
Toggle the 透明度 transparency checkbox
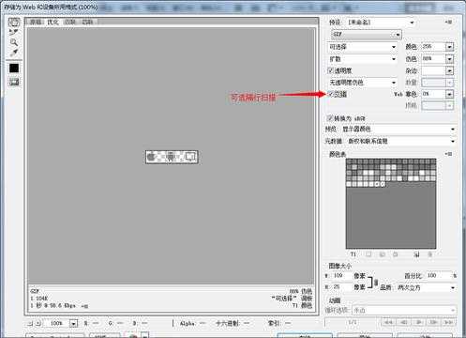(x=330, y=70)
